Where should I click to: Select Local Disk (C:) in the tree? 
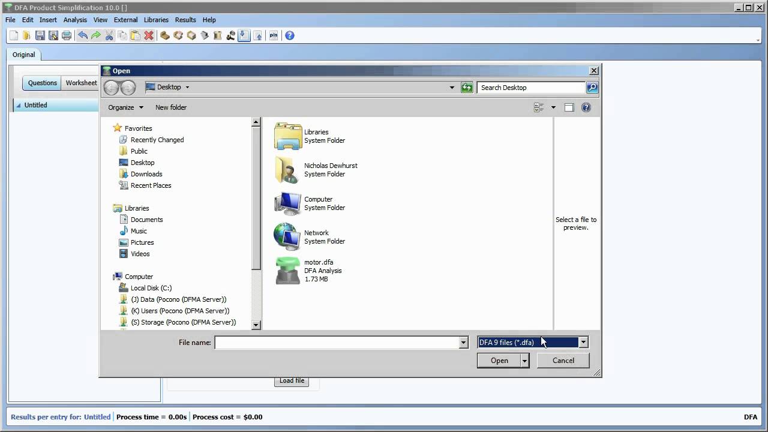point(151,288)
